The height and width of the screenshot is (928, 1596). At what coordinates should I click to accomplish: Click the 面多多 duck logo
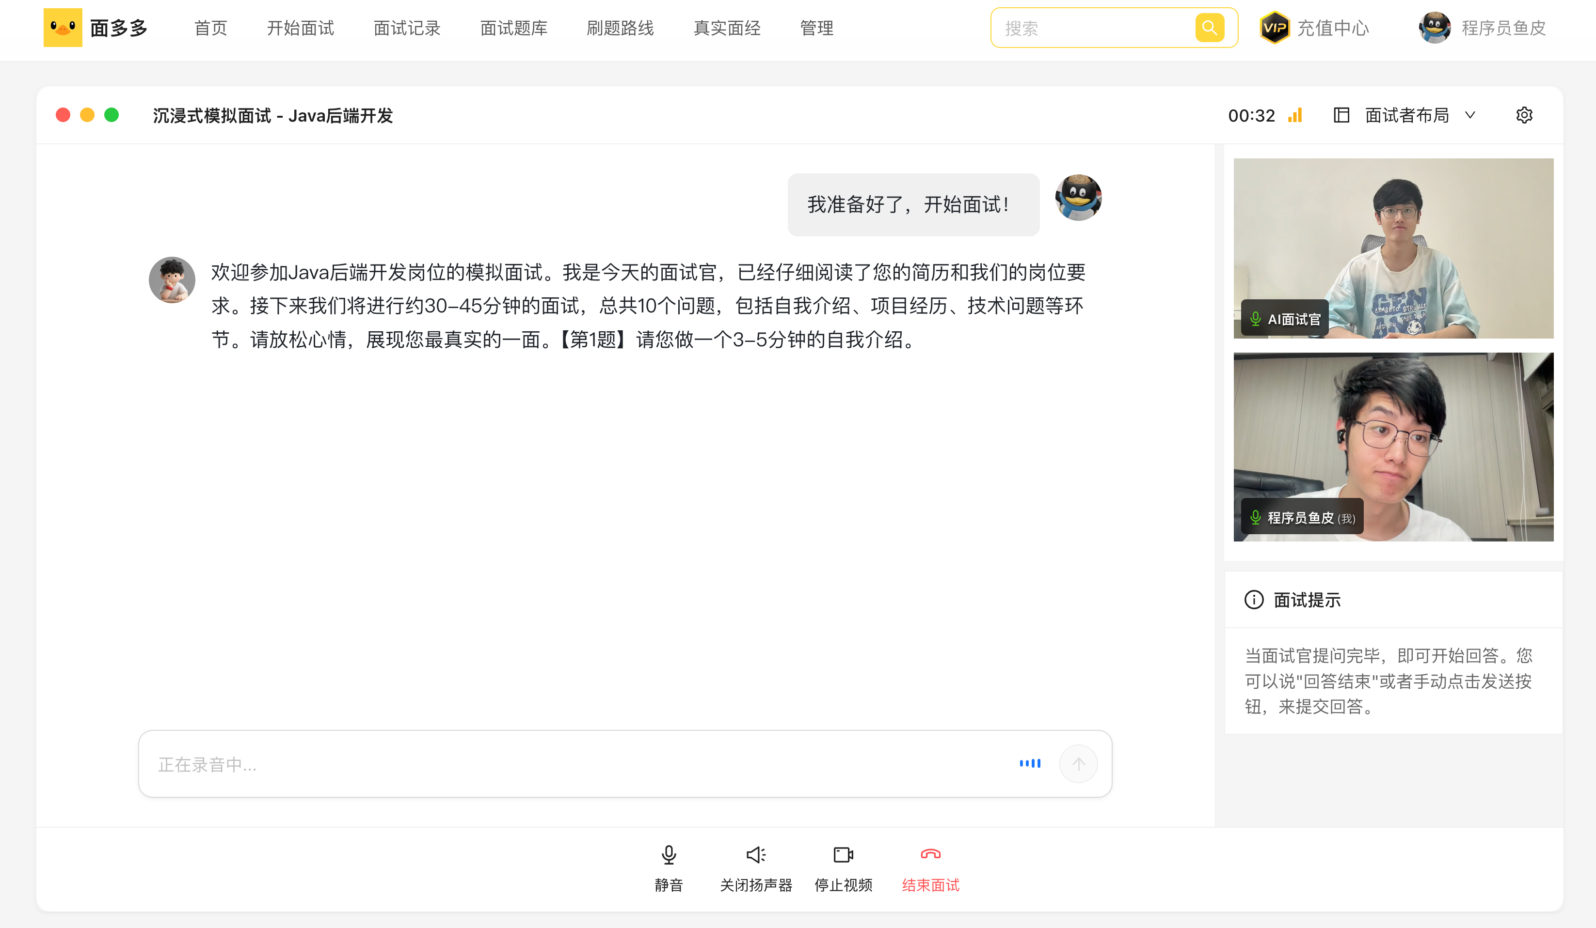tap(63, 28)
